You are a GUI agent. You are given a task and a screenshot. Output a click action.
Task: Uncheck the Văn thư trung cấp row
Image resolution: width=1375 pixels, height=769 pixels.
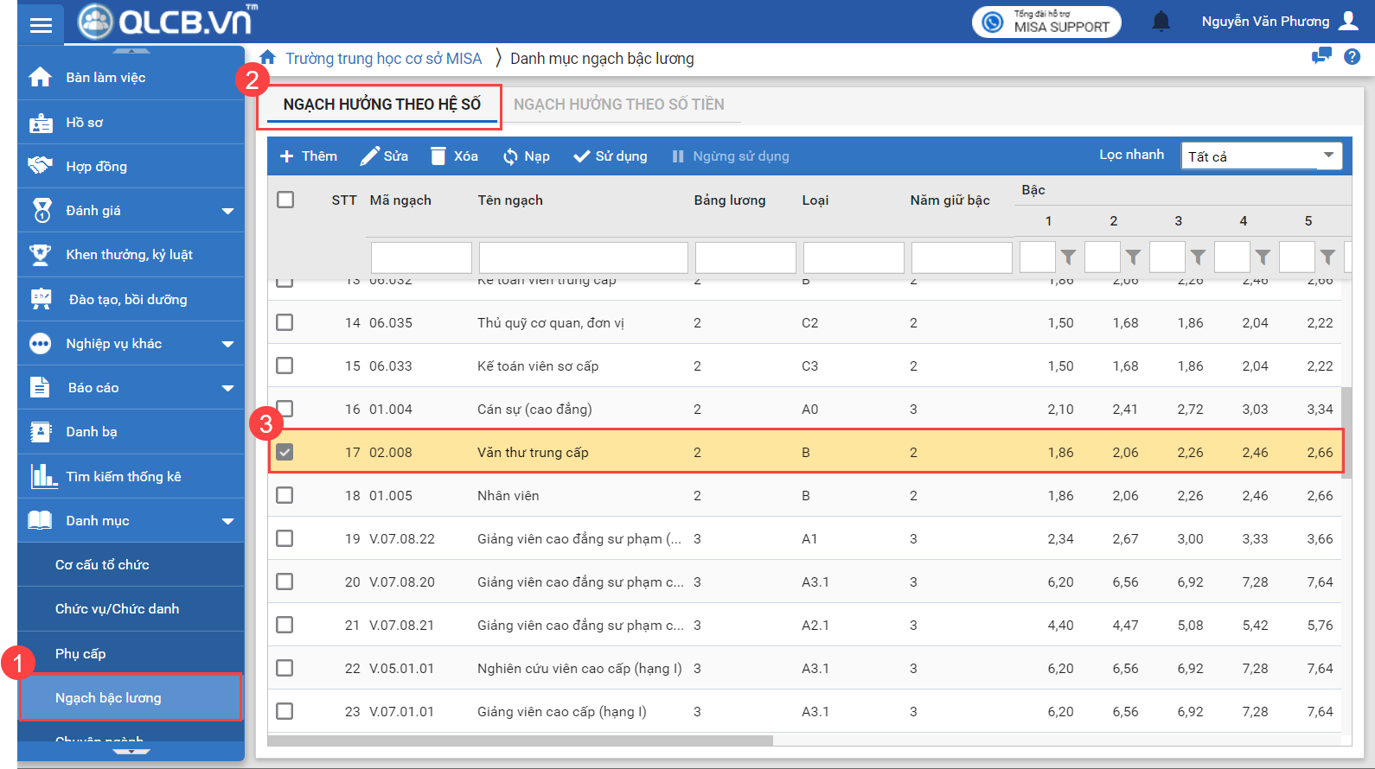point(285,452)
